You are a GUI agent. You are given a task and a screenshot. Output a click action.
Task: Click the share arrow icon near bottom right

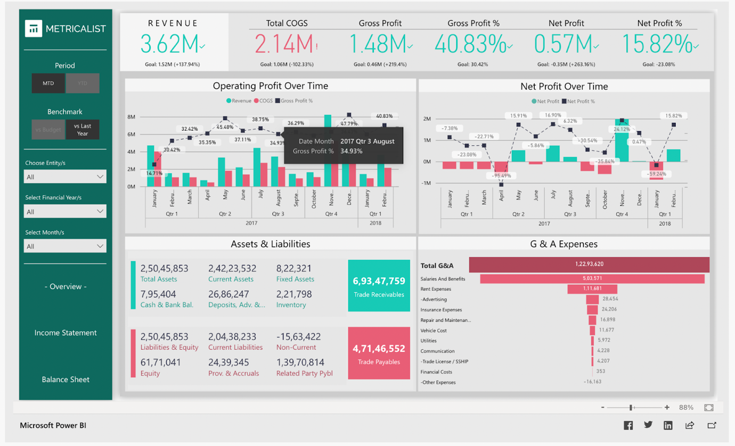[689, 425]
